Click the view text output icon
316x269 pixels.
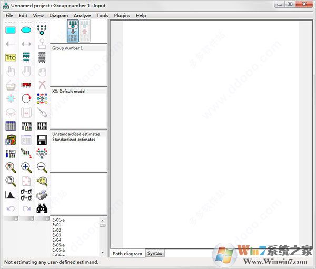26,140
